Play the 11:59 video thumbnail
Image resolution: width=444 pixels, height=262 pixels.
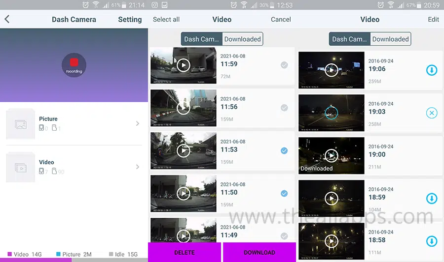coord(184,65)
